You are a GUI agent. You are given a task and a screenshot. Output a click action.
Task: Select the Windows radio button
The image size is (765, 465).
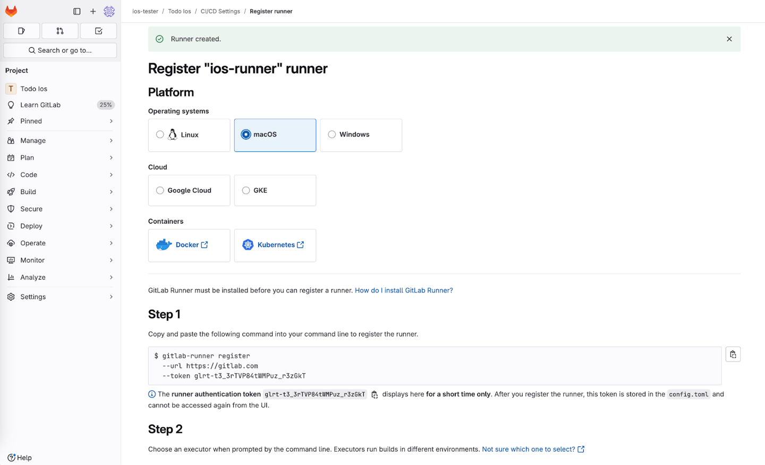[332, 134]
